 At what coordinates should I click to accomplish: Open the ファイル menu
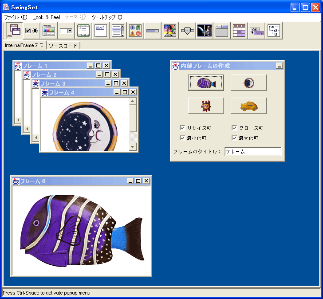[x=16, y=17]
